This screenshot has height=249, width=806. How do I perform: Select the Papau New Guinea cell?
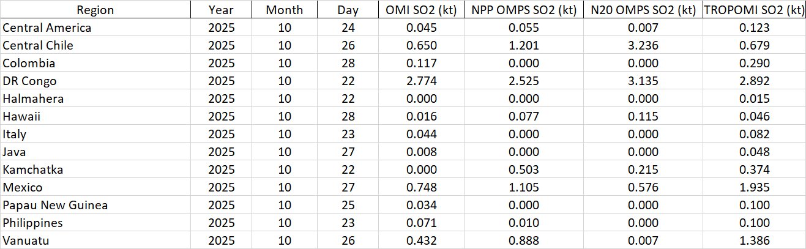(x=55, y=205)
